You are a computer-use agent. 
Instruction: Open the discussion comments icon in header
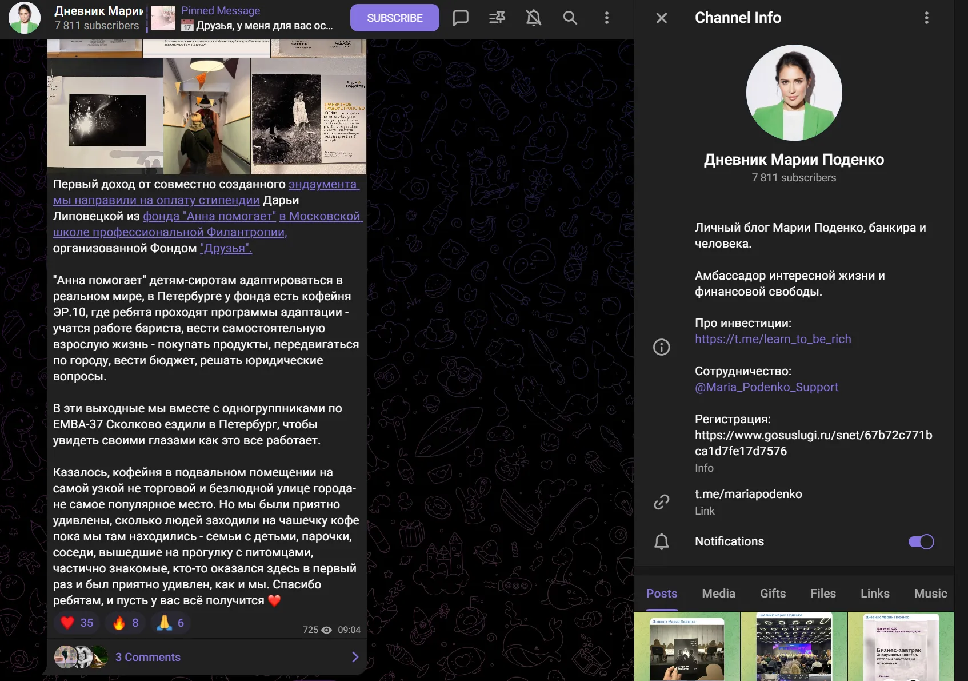pos(461,18)
